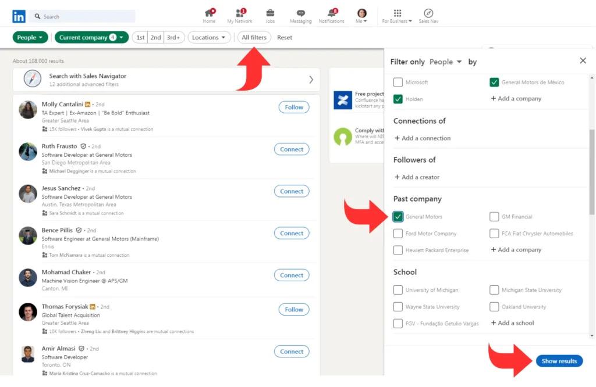Follow Thomas Forysiak
The width and height of the screenshot is (596, 387).
(294, 309)
